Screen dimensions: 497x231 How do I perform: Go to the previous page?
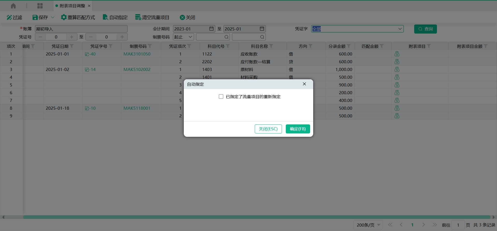pyautogui.click(x=401, y=225)
